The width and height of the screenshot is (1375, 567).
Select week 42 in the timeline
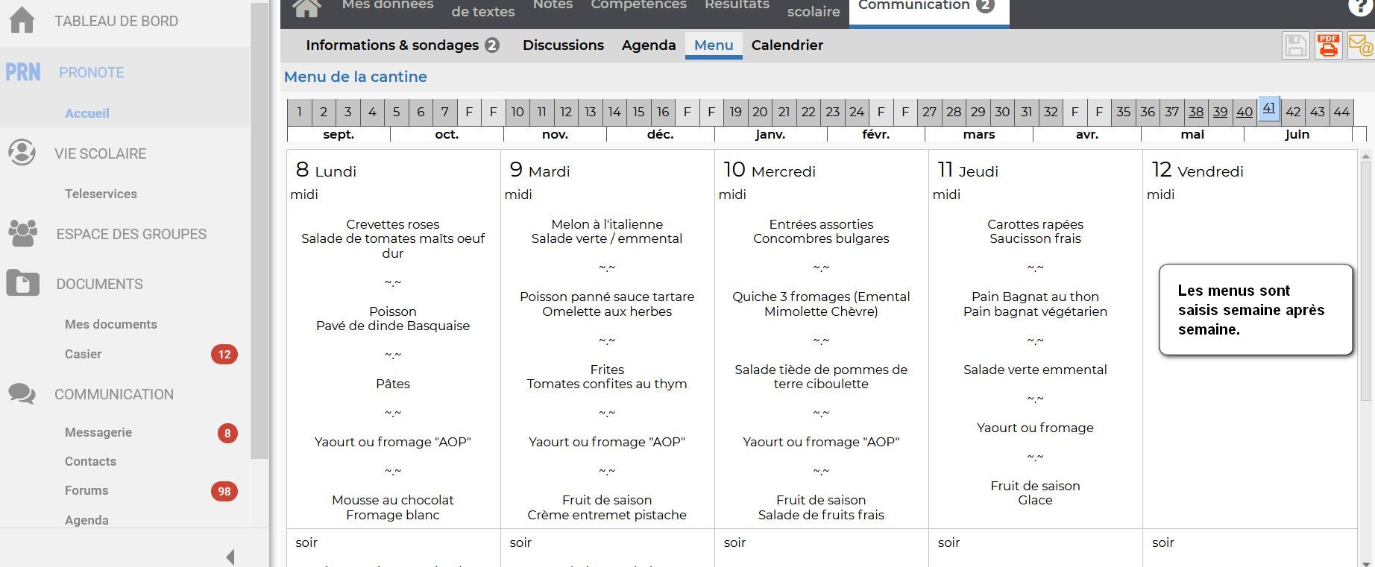[1293, 112]
